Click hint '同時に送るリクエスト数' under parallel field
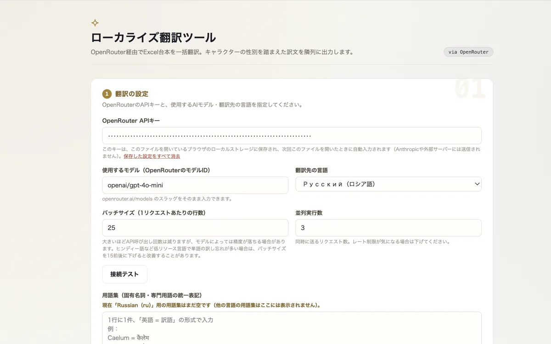Viewport: 551px width, 344px height. point(373,242)
